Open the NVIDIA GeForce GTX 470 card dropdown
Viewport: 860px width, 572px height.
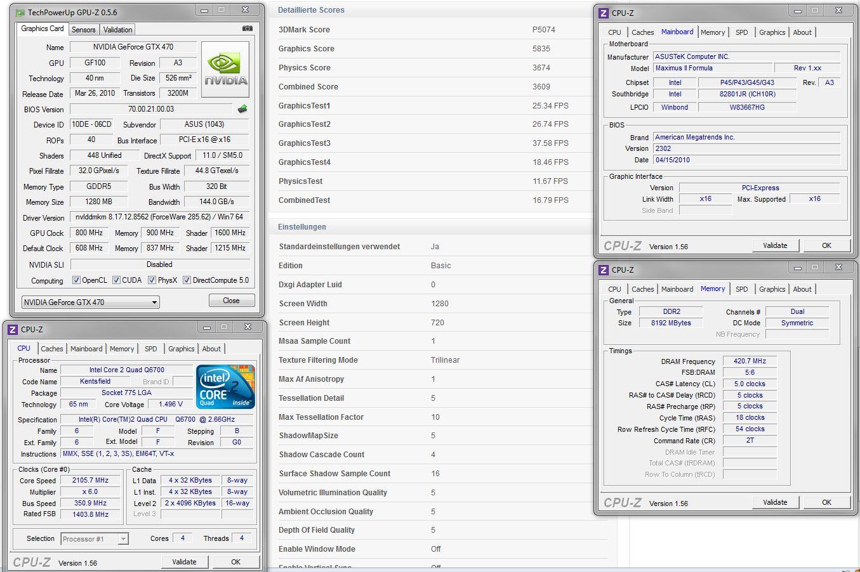coord(90,302)
